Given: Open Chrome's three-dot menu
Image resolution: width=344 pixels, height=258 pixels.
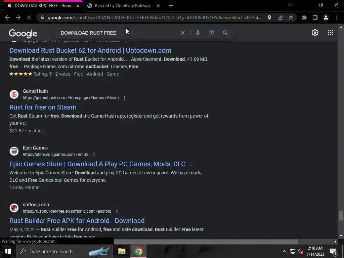Looking at the screenshot, I should point(337,17).
